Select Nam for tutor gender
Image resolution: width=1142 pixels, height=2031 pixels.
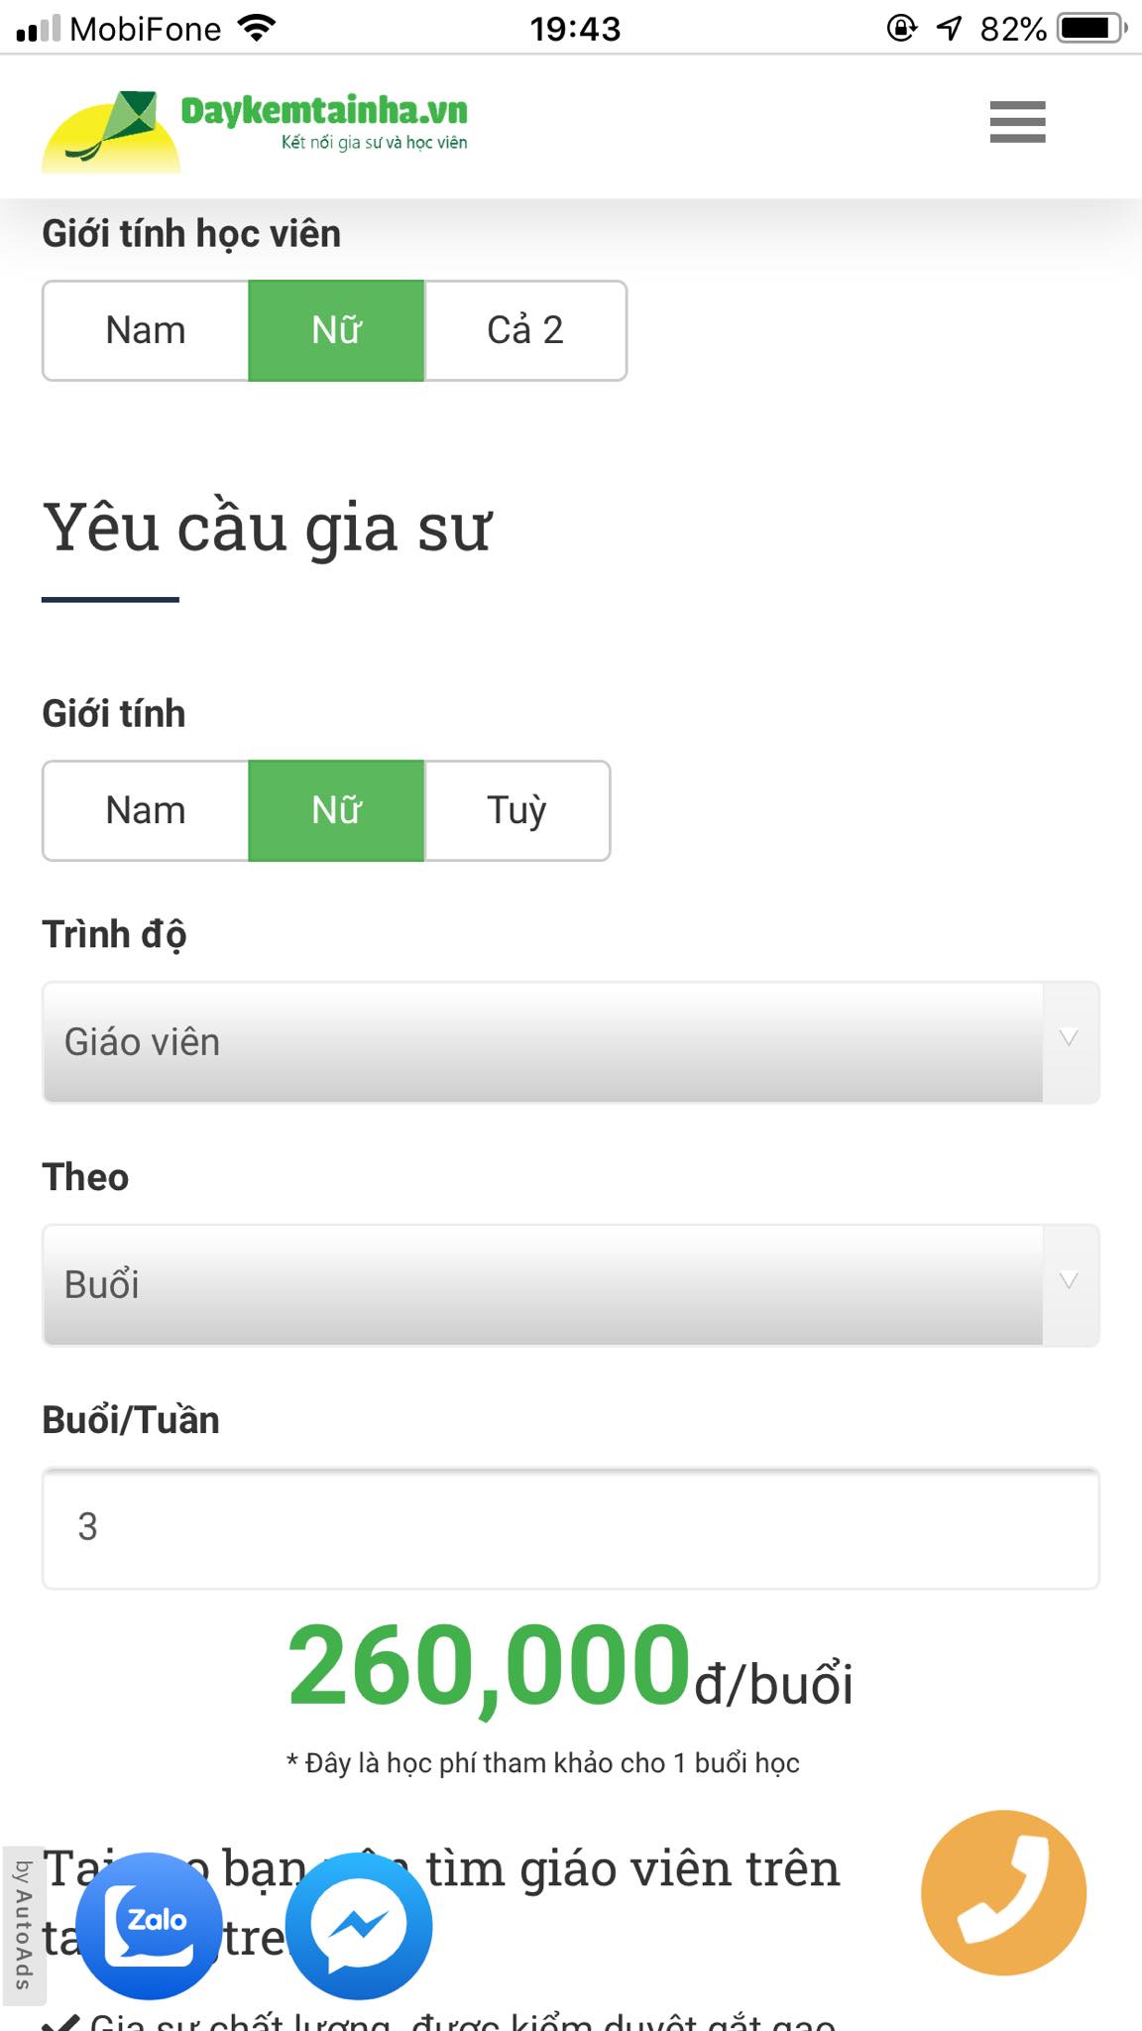coord(146,810)
